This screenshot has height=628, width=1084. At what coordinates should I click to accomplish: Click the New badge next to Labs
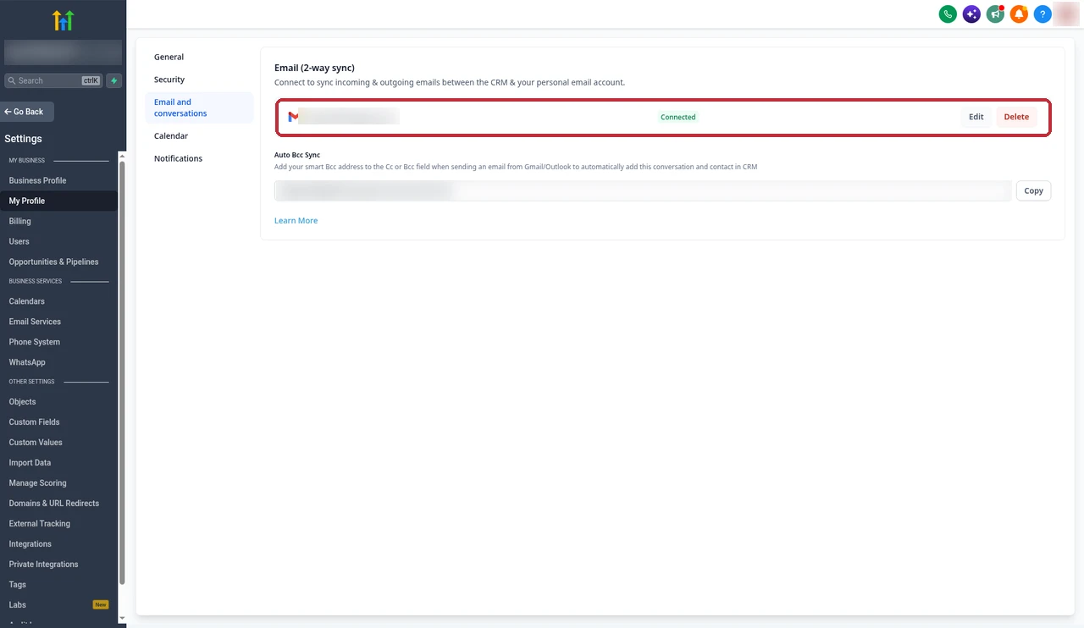(101, 605)
